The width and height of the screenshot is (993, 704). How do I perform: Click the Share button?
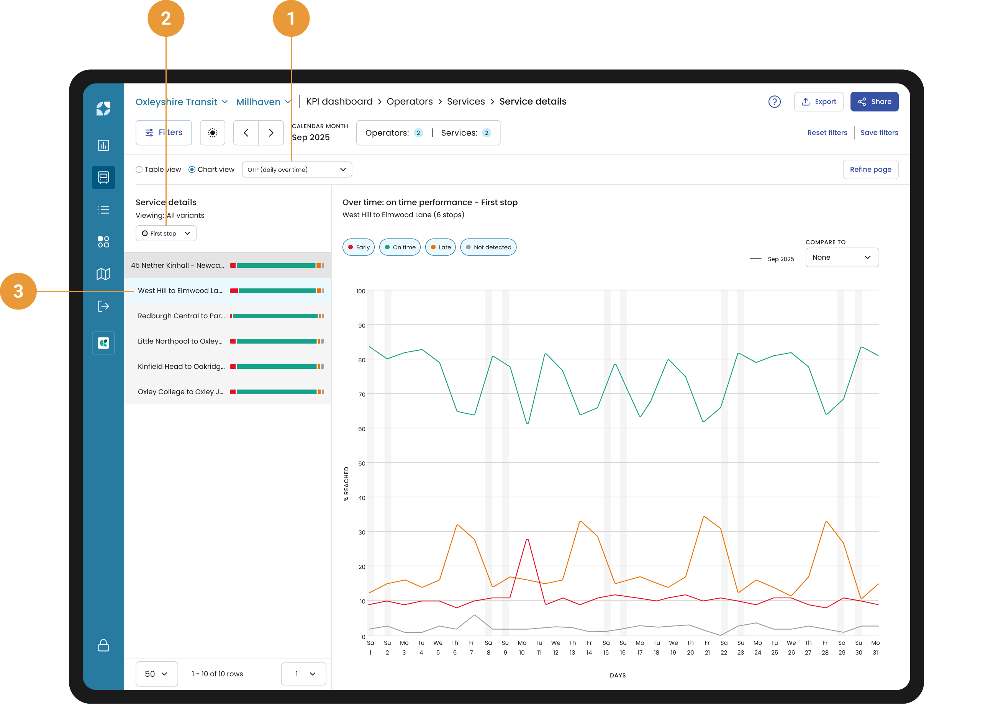(874, 102)
